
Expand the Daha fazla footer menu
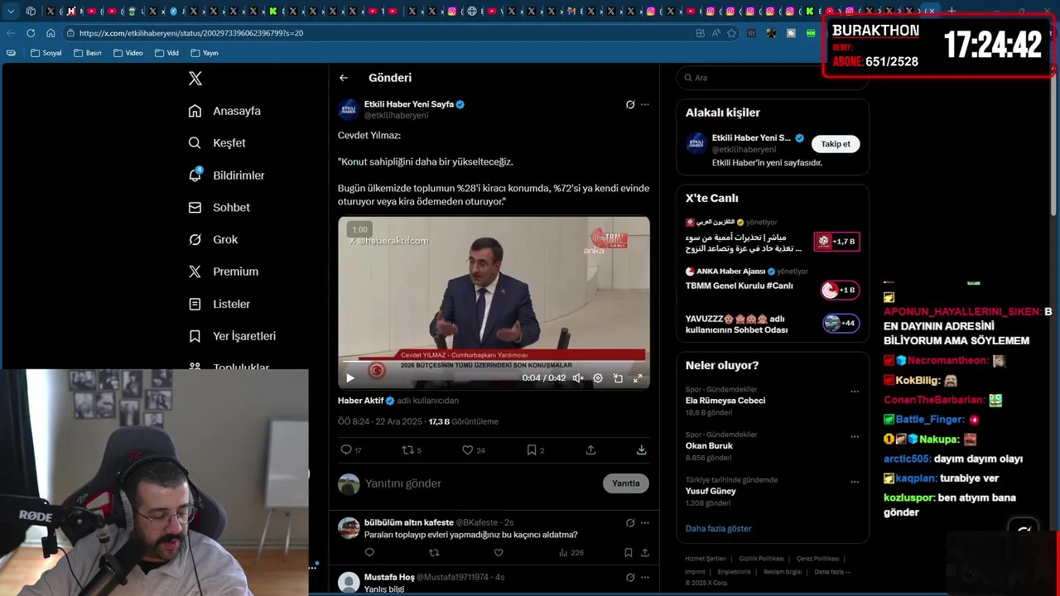tap(831, 571)
